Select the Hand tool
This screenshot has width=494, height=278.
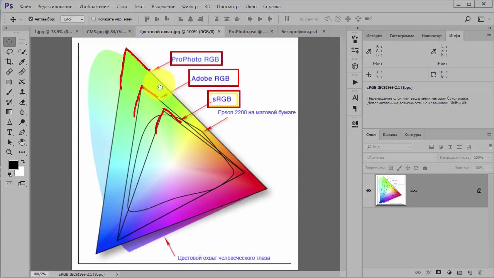[x=22, y=142]
